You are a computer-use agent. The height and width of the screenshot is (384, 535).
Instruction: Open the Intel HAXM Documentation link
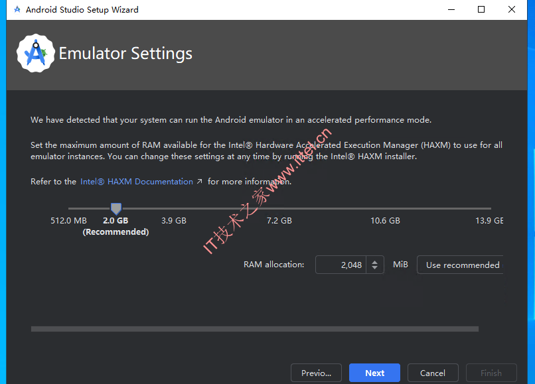coord(137,182)
